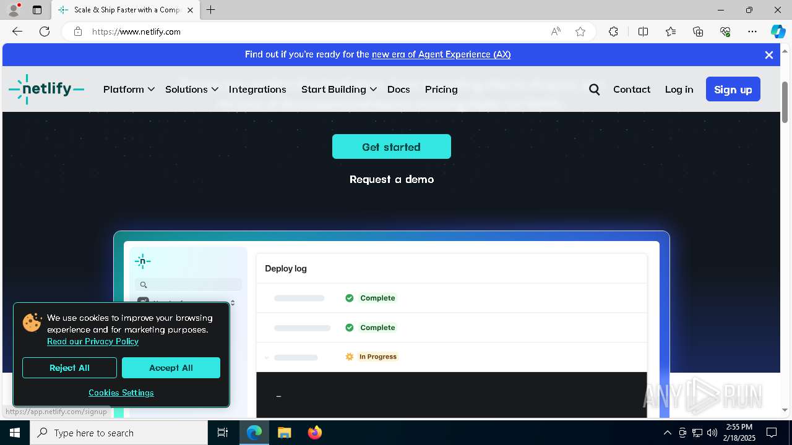Click the Deploy log heading

tap(286, 268)
